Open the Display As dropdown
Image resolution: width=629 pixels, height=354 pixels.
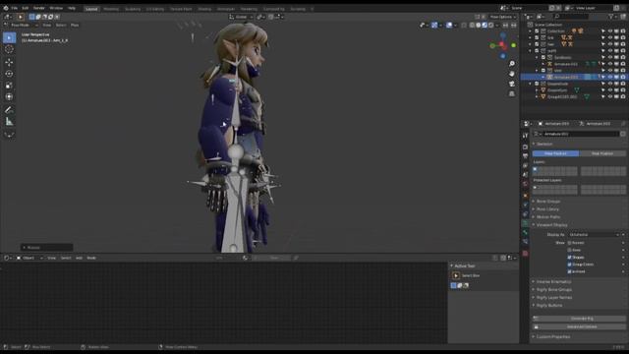(594, 234)
